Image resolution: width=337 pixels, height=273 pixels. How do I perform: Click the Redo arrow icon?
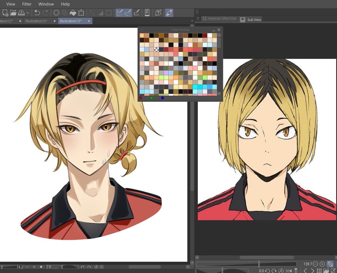(x=45, y=13)
